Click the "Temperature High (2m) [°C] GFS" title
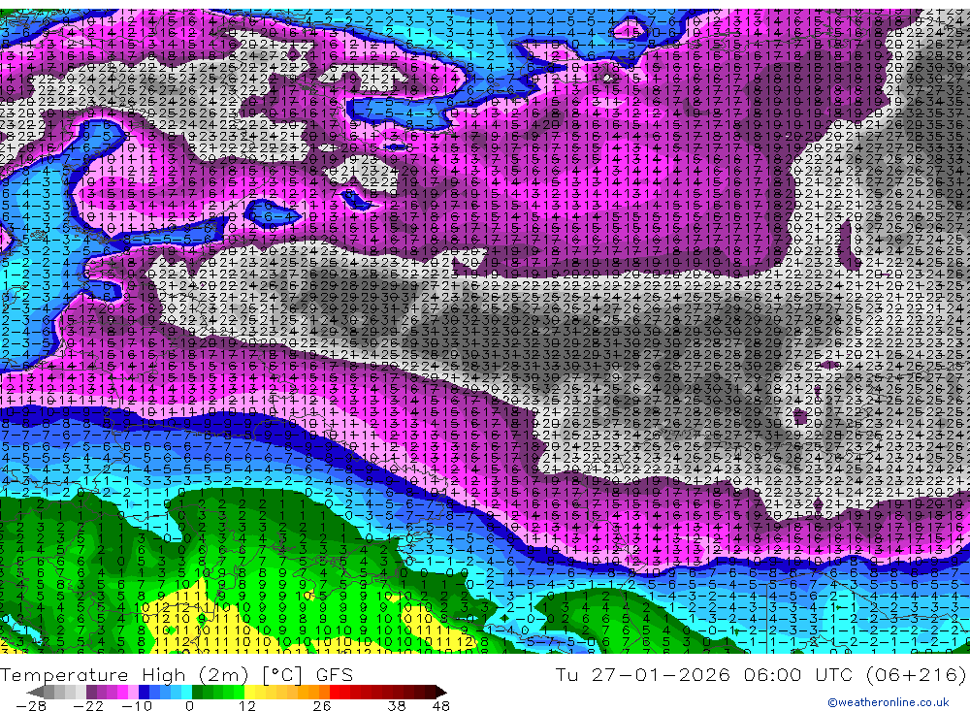The width and height of the screenshot is (970, 711). [177, 674]
